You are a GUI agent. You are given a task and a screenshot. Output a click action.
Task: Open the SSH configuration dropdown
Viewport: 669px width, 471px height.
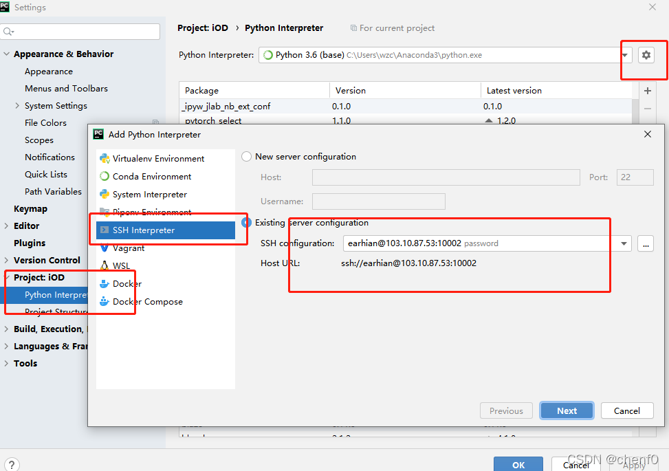click(x=624, y=243)
